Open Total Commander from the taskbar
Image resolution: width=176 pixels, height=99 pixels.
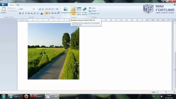tap(15, 97)
